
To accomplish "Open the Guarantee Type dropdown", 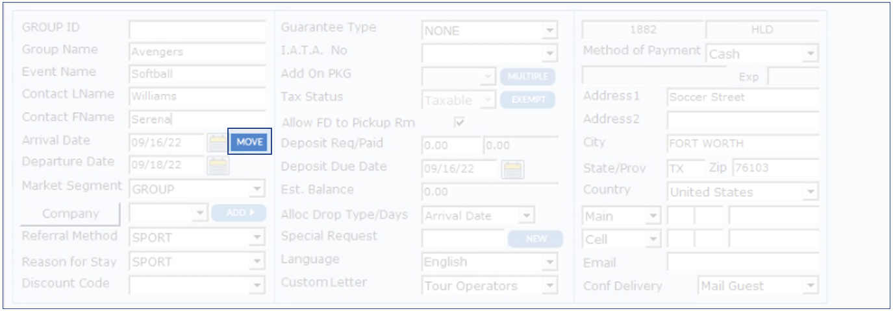I will [551, 30].
